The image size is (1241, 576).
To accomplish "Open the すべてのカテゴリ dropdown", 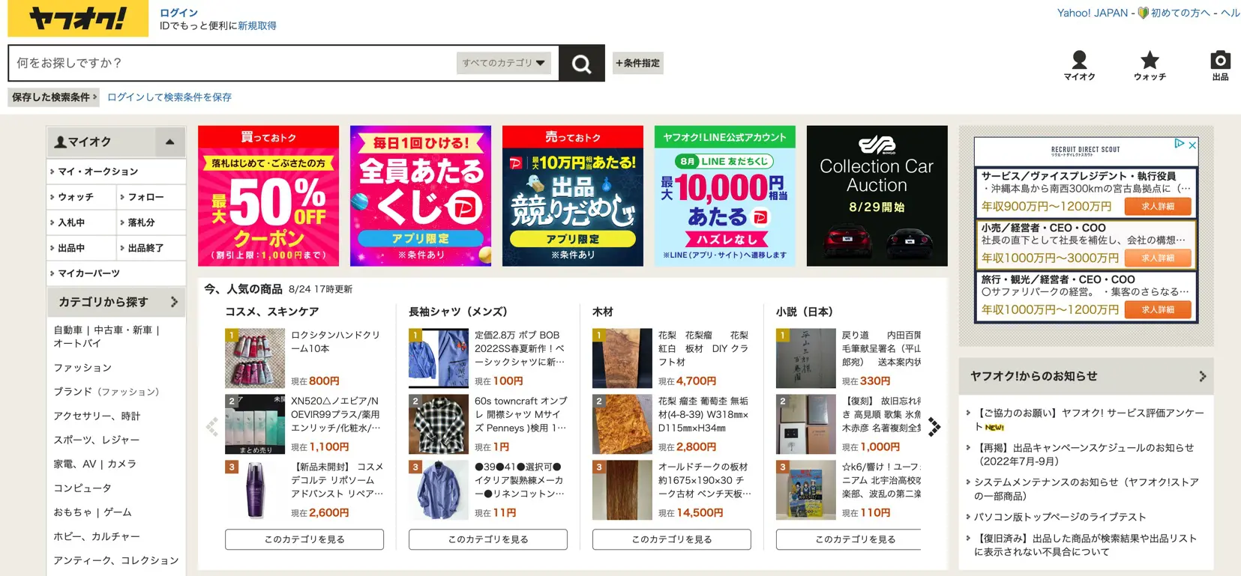I will coord(504,63).
